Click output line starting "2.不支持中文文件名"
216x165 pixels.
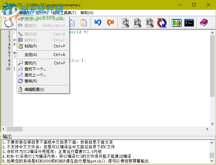coord(58,147)
